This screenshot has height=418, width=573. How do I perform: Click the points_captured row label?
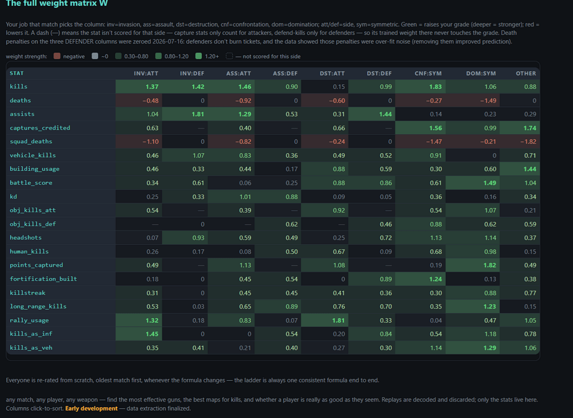pyautogui.click(x=36, y=265)
